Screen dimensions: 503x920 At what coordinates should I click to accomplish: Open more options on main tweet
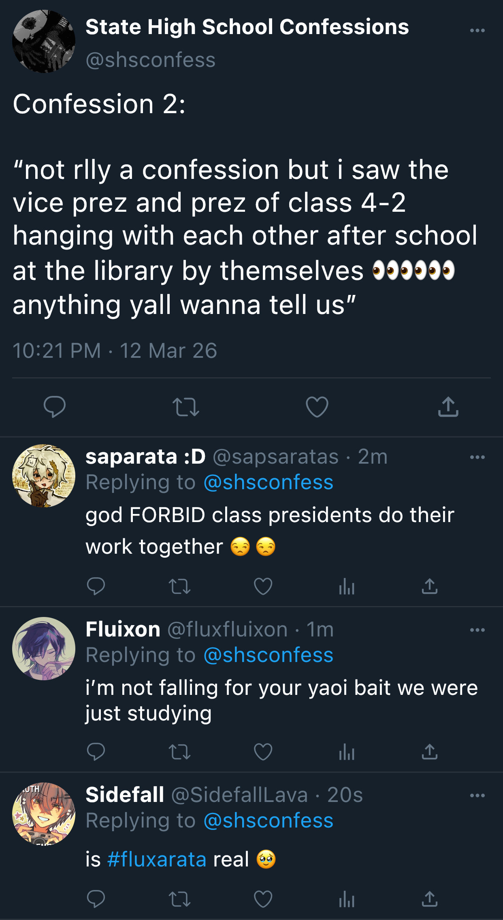click(477, 30)
